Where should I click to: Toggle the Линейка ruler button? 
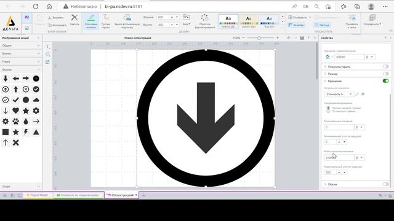296,25
